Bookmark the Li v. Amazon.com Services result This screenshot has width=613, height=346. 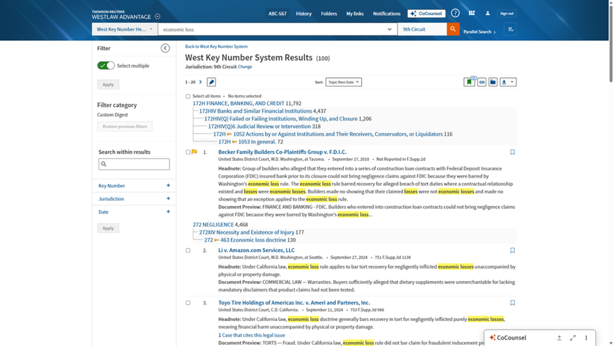[512, 250]
